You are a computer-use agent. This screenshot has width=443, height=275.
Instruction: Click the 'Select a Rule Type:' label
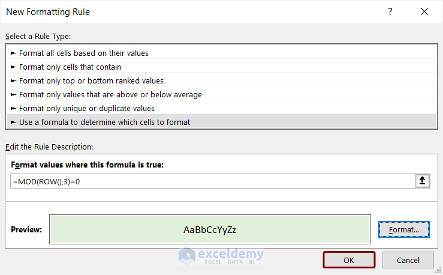point(38,37)
